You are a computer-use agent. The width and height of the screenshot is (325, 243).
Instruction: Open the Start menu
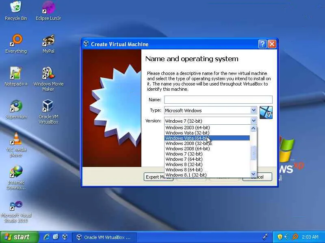click(x=19, y=237)
